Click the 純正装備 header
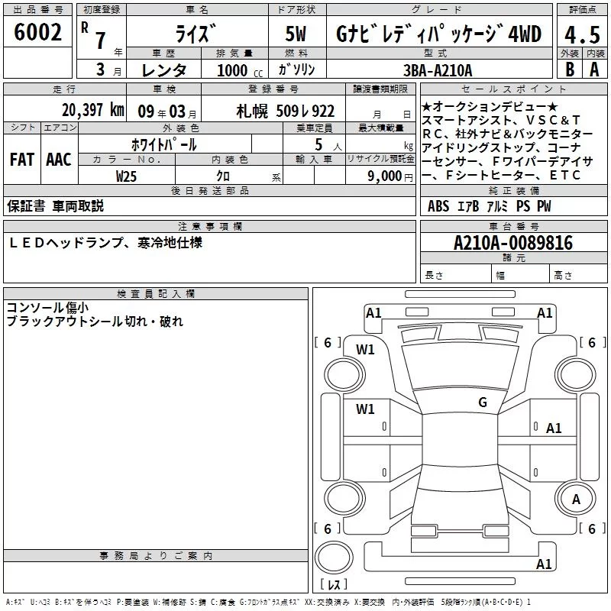611x611 pixels. click(x=513, y=190)
